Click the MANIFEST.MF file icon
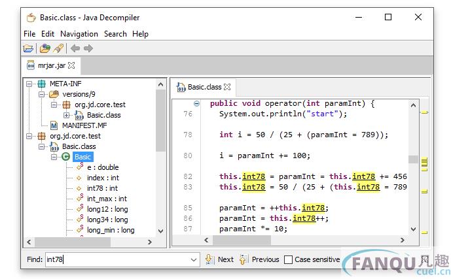Viewport: 451px width, 279px height. click(54, 125)
